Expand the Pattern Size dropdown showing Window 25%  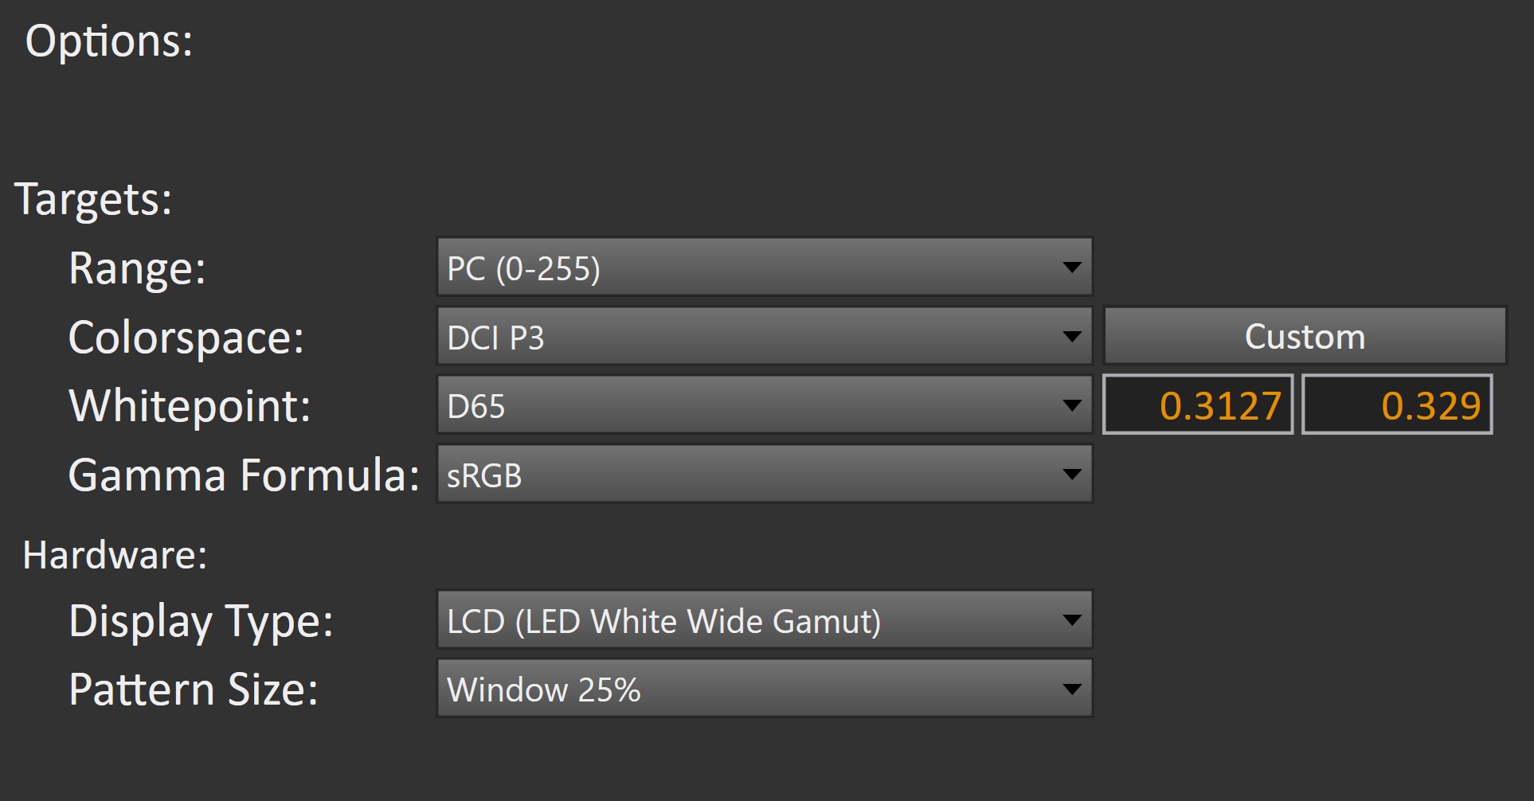749,689
